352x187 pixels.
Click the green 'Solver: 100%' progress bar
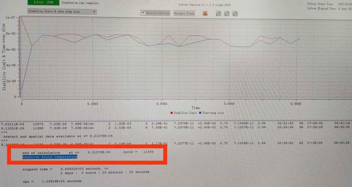[x=43, y=2]
